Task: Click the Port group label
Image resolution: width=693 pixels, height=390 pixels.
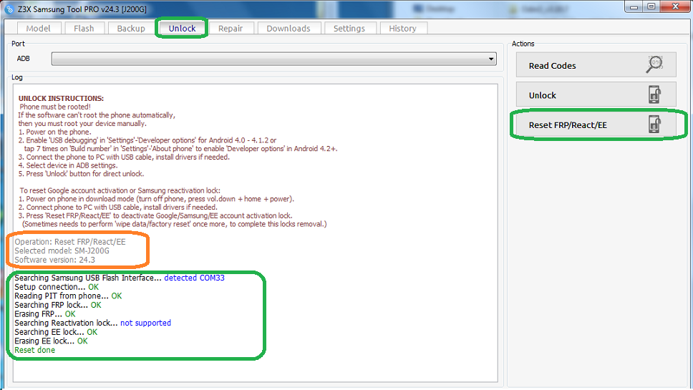Action: [18, 44]
